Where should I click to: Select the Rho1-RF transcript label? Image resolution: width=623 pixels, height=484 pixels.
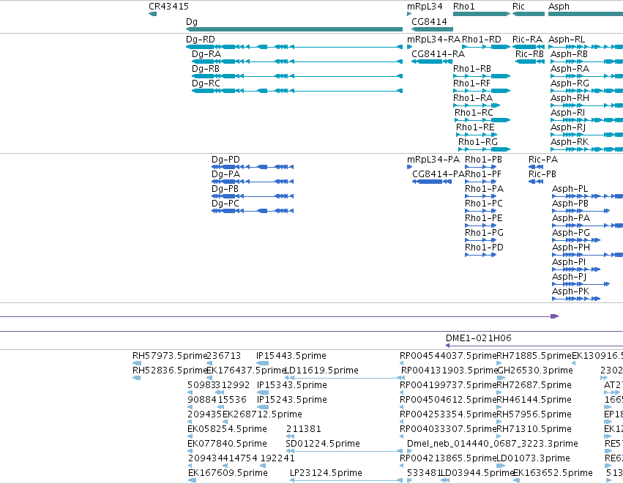click(x=471, y=83)
